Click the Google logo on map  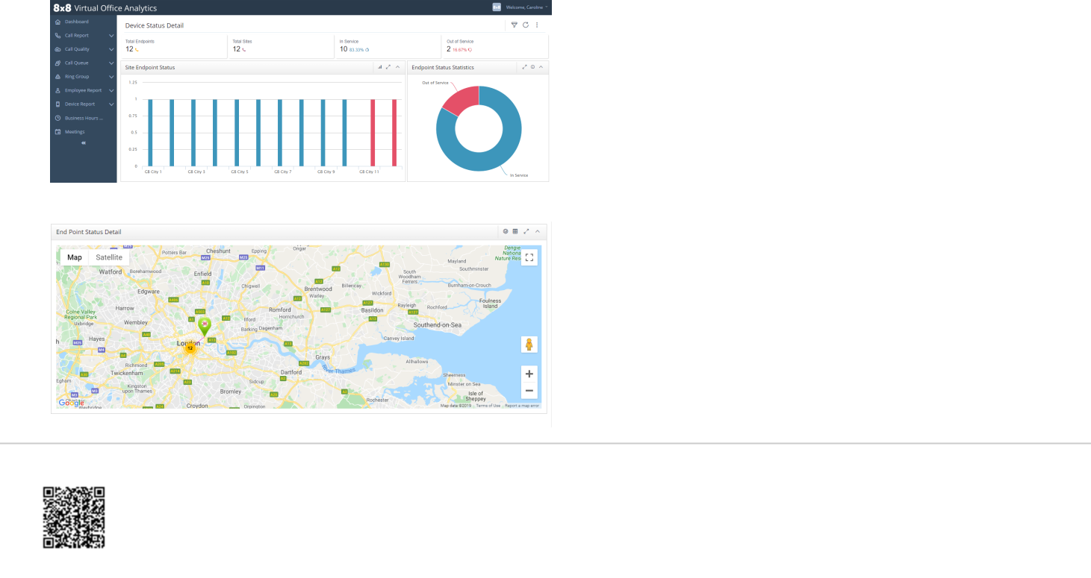click(71, 403)
